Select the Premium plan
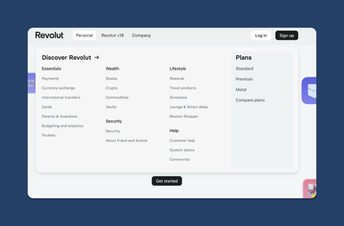Image resolution: width=344 pixels, height=226 pixels. tap(244, 79)
